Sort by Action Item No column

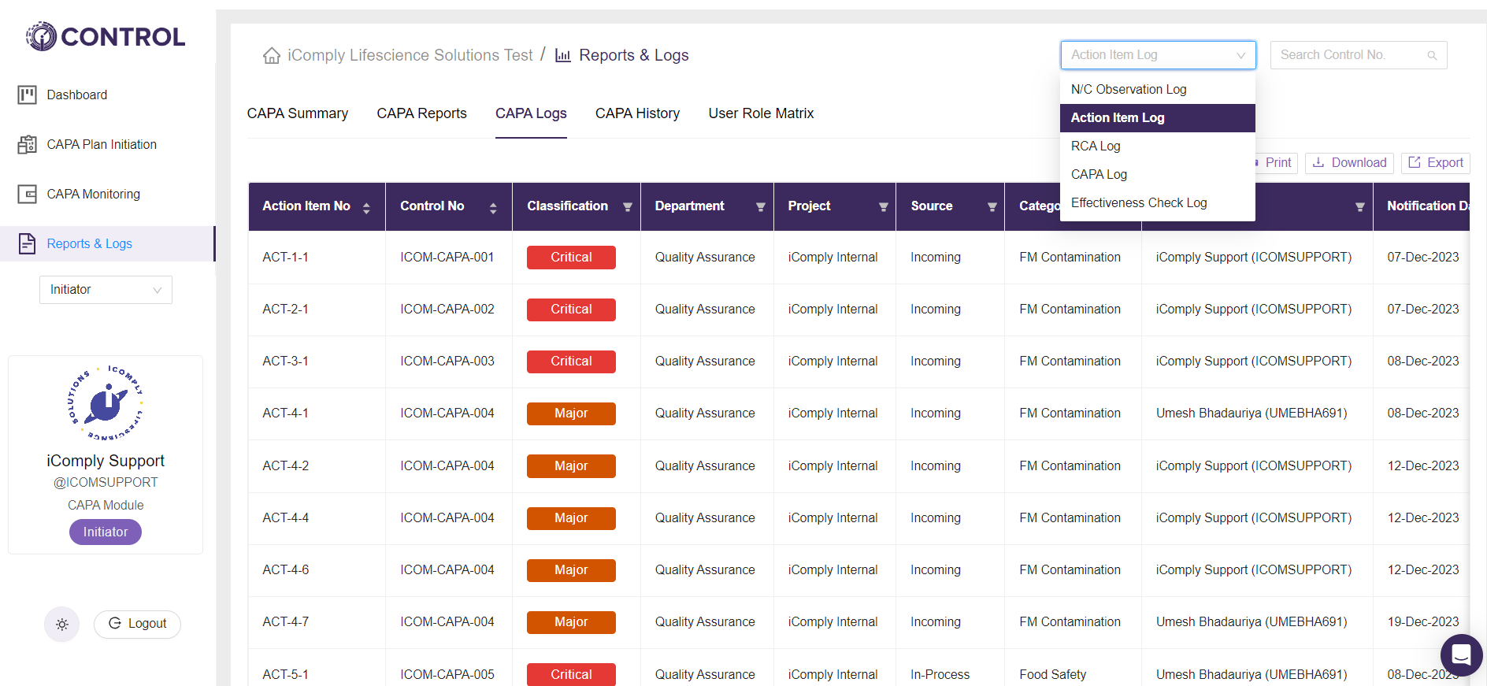(x=366, y=207)
